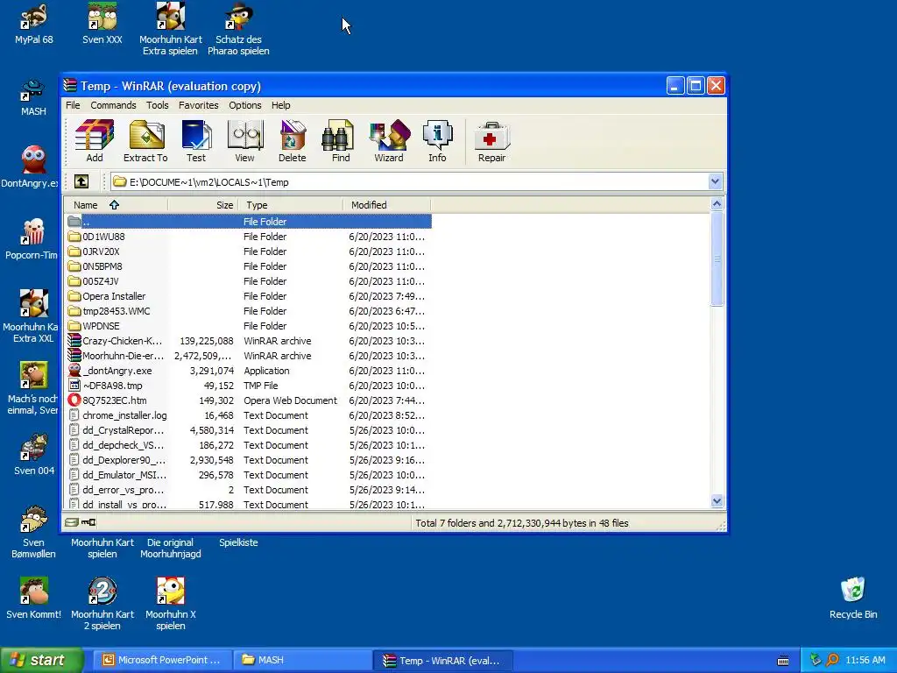Select the MASH desktop icon
The image size is (897, 673).
tap(33, 97)
